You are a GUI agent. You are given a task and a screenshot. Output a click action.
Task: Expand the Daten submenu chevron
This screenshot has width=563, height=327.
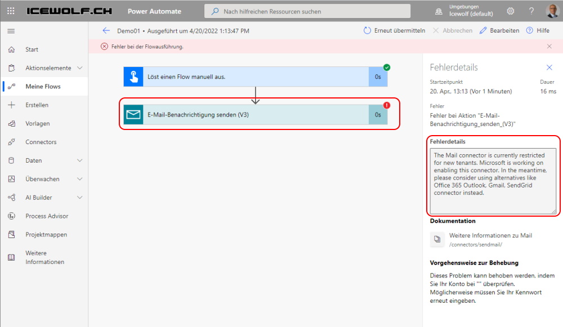click(80, 160)
